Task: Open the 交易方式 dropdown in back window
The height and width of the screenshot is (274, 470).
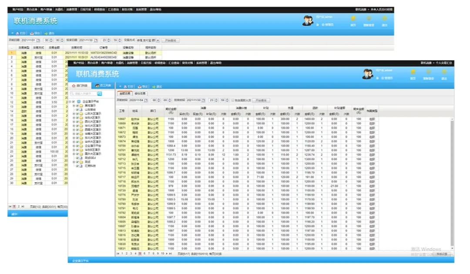Action: tap(148, 41)
